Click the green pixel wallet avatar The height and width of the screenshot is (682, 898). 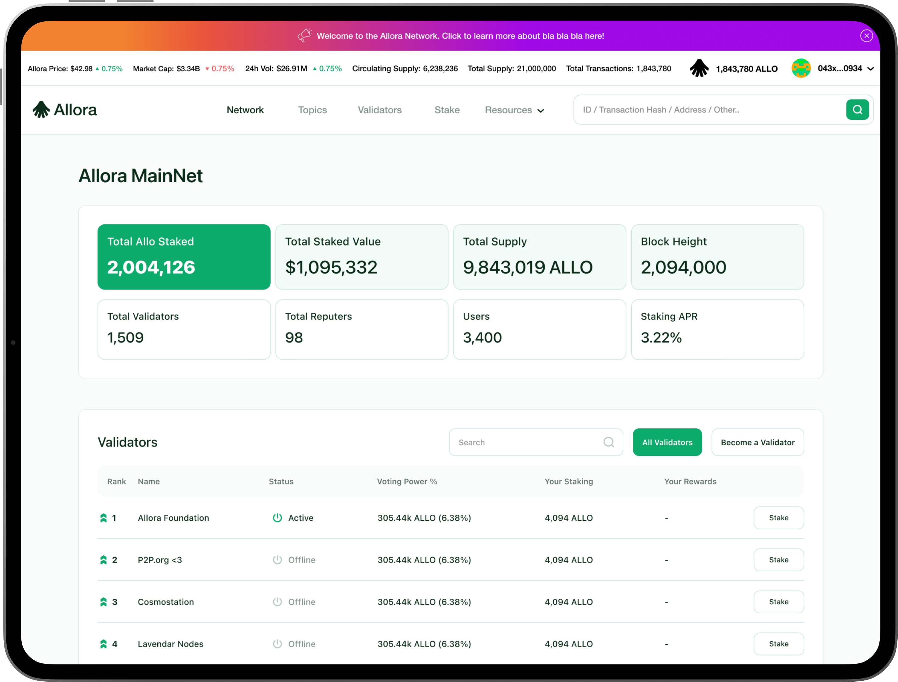801,68
